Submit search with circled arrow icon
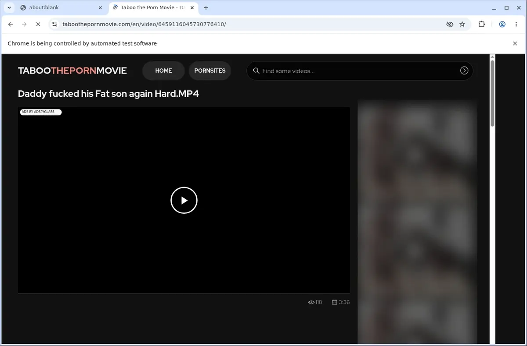 pos(464,71)
